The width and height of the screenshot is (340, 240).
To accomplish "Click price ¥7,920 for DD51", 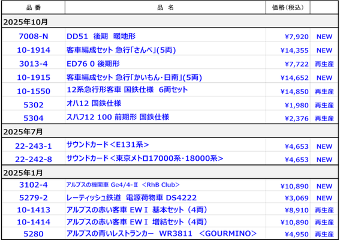I will click(296, 37).
